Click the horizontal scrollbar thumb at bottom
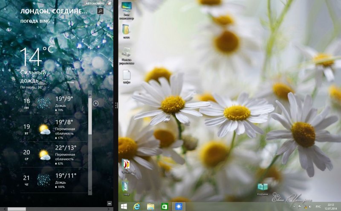The height and width of the screenshot is (211, 341). coord(17,209)
